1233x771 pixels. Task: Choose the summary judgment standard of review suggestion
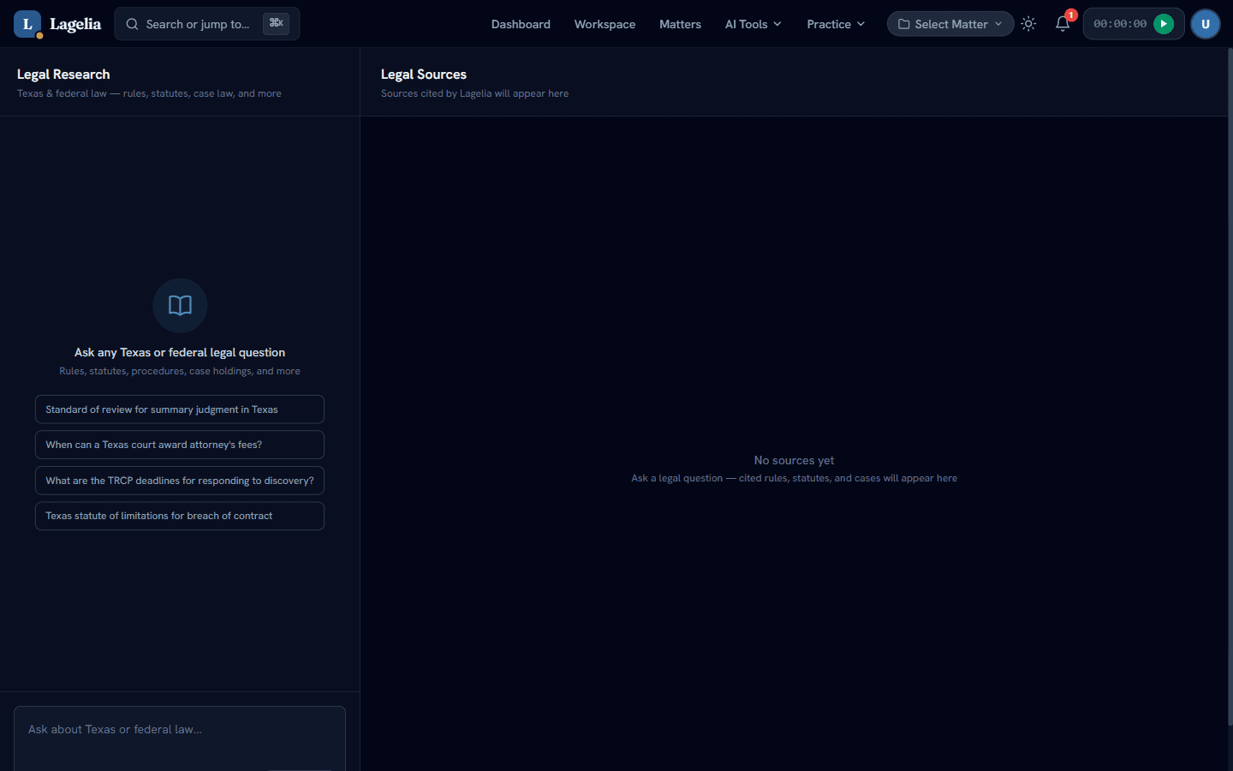(x=180, y=409)
